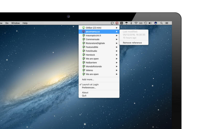Open Notification Center list icon

click(x=167, y=23)
